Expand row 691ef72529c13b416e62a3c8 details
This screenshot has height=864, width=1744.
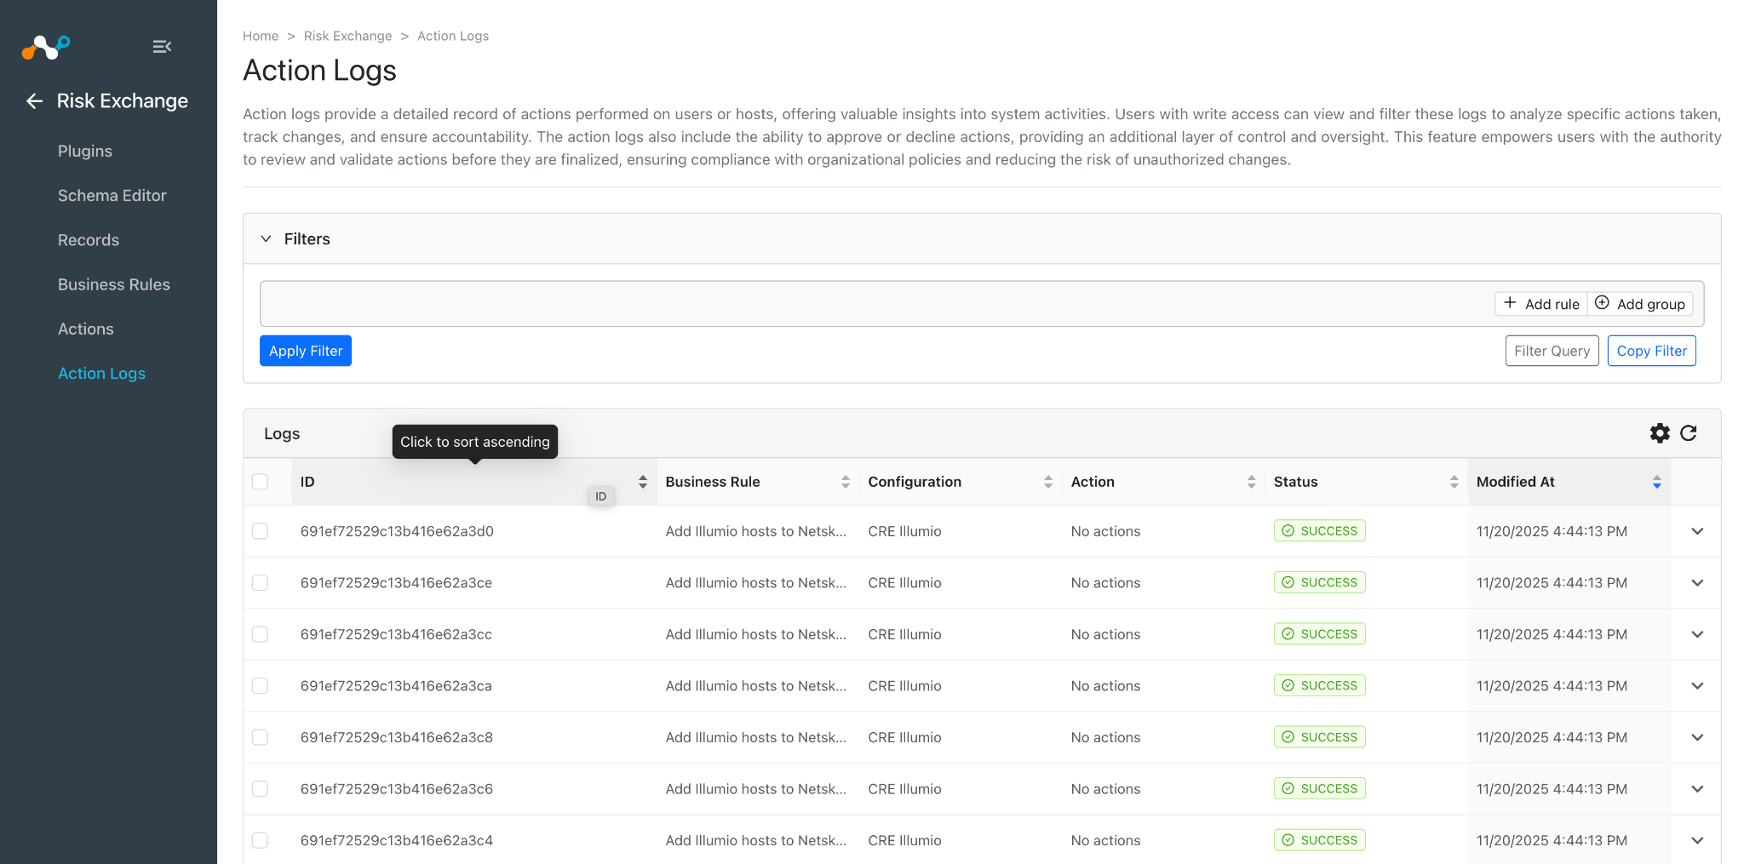pyautogui.click(x=1697, y=737)
